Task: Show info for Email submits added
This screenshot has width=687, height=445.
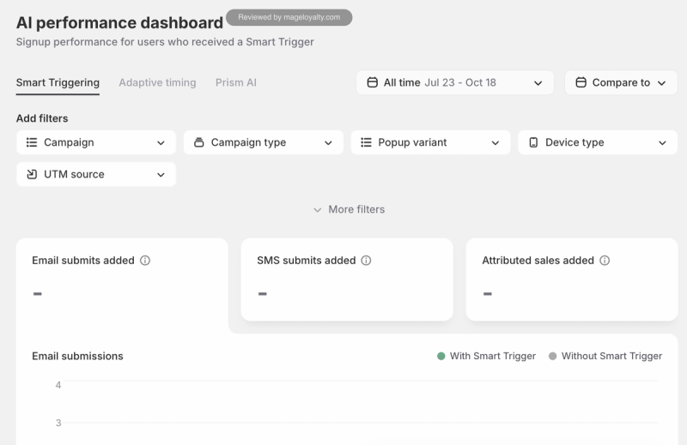Action: coord(145,261)
